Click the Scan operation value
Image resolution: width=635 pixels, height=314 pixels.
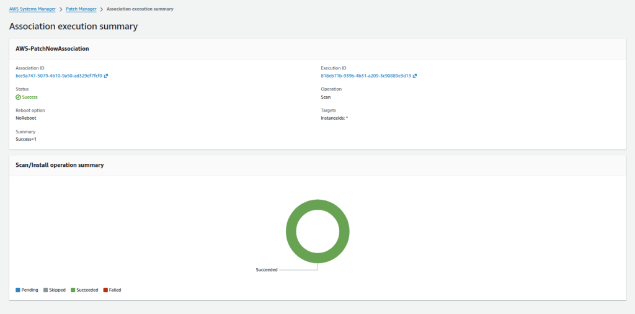[x=326, y=97]
